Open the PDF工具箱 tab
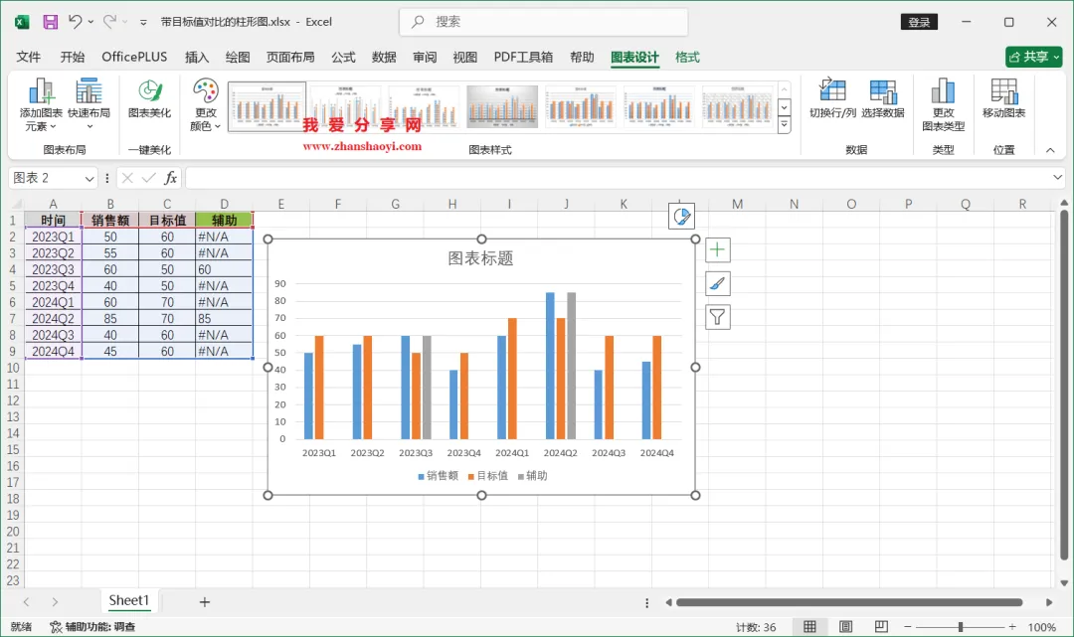The image size is (1074, 637). click(x=523, y=57)
